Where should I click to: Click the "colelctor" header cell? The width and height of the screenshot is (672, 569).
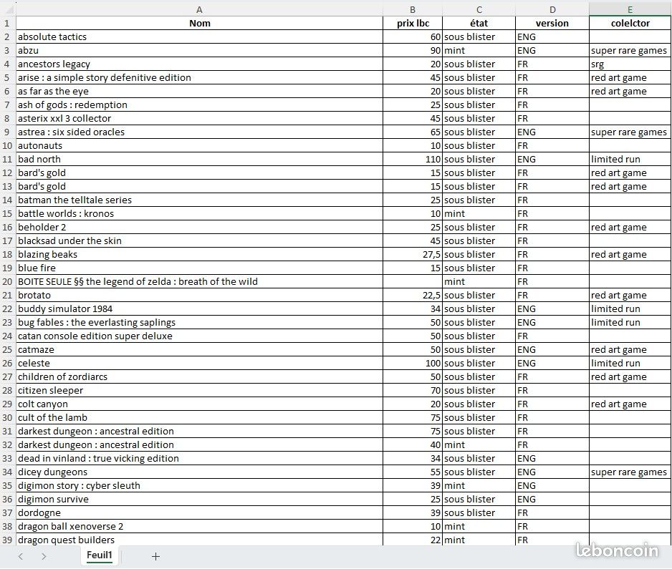630,23
